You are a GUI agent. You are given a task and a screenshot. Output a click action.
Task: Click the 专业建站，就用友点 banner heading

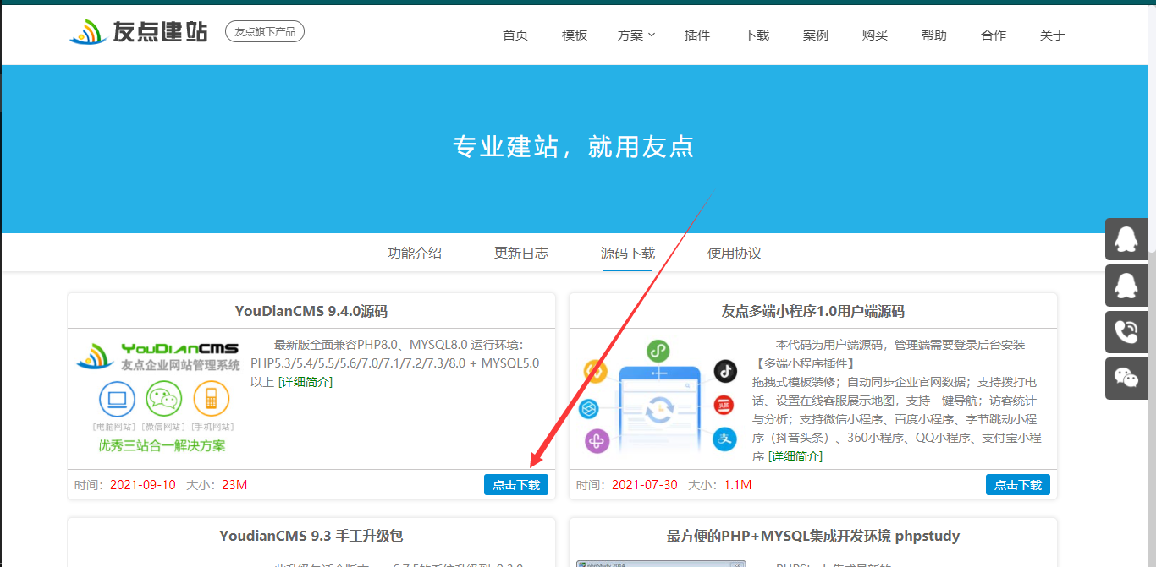point(574,147)
